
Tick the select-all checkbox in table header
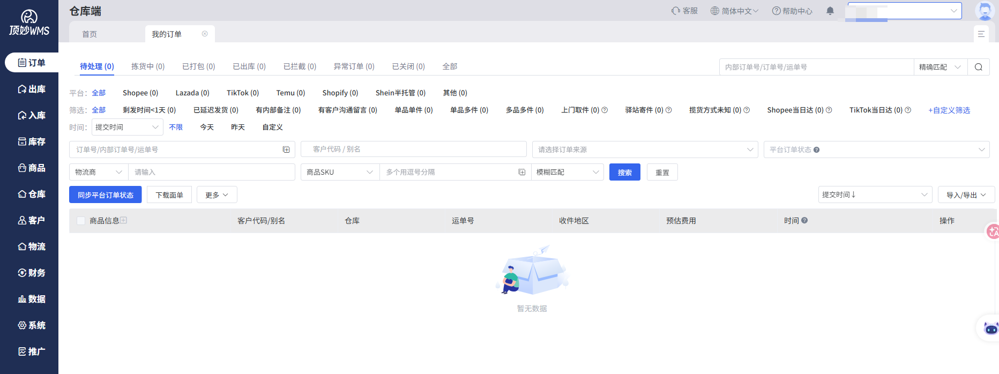[x=81, y=221]
